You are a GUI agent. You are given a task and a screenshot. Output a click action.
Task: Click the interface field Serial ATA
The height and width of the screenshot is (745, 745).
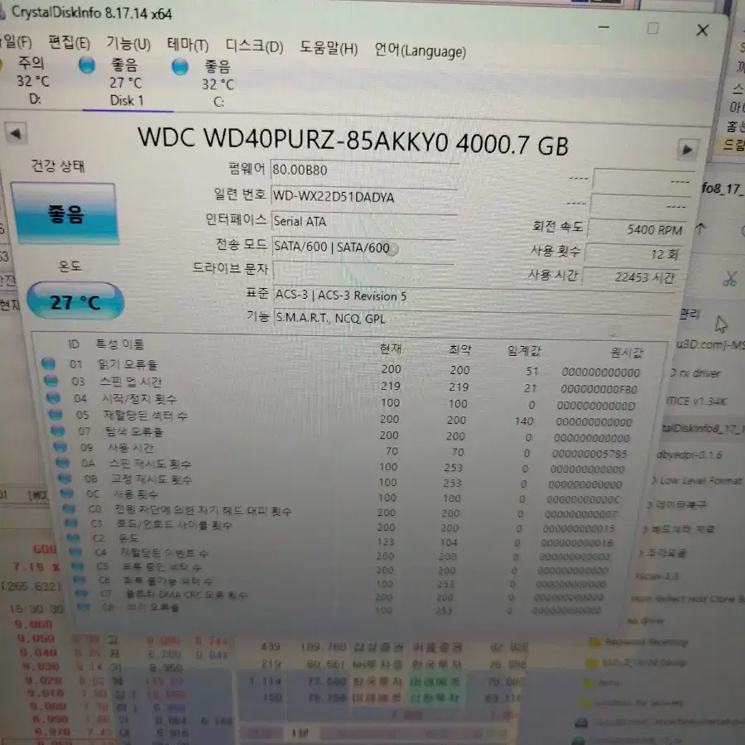[x=364, y=222]
